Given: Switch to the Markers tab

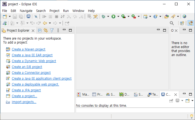Looking at the screenshot, I should (83, 95).
